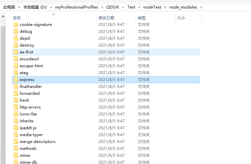Click the debug folder icon

16,31
